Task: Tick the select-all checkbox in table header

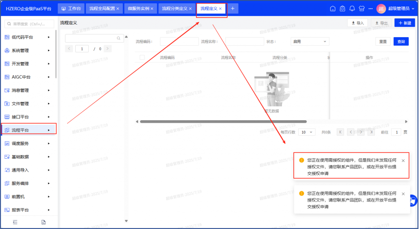Action: (x=142, y=58)
